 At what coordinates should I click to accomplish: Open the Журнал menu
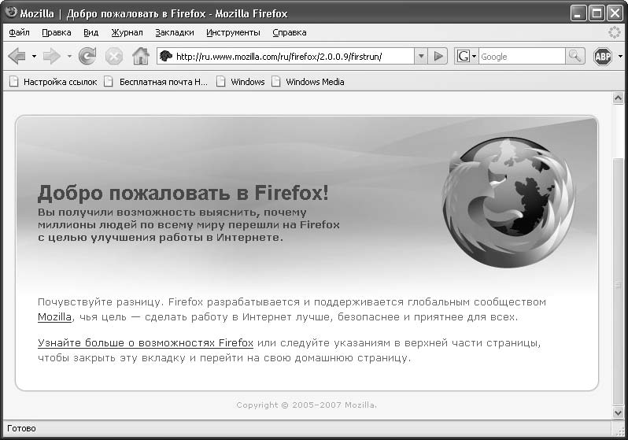pos(127,32)
